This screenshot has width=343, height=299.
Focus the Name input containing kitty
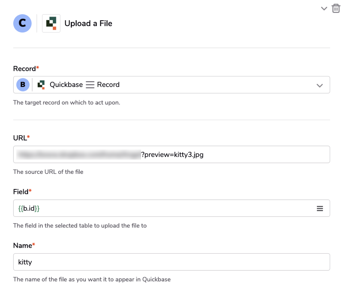pos(171,262)
